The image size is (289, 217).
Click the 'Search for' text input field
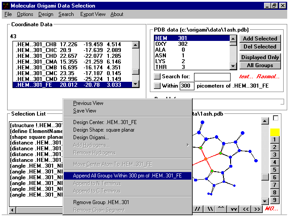(212, 77)
